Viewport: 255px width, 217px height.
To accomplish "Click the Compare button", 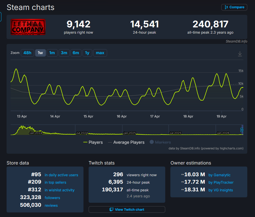I will click(x=234, y=7).
